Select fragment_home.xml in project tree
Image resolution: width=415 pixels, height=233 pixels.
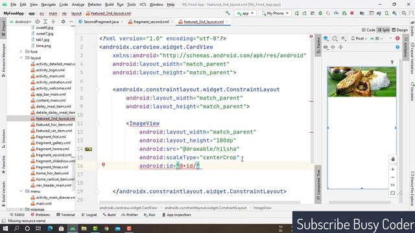52,149
